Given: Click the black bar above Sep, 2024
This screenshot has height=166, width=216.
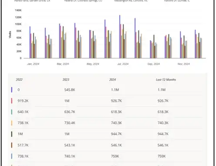Looking at the screenshot, I should [154, 46].
